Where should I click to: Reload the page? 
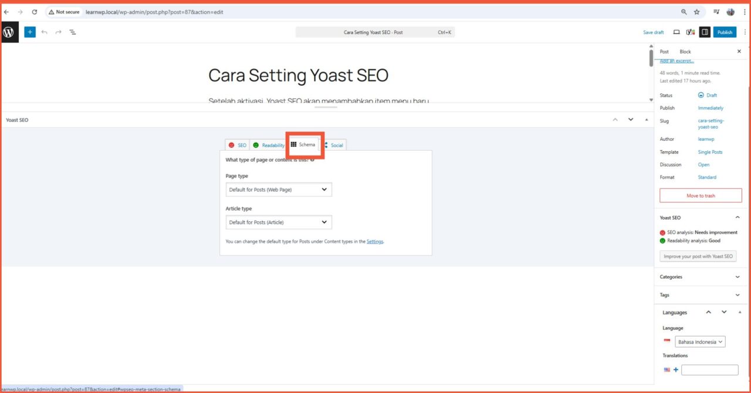tap(35, 12)
